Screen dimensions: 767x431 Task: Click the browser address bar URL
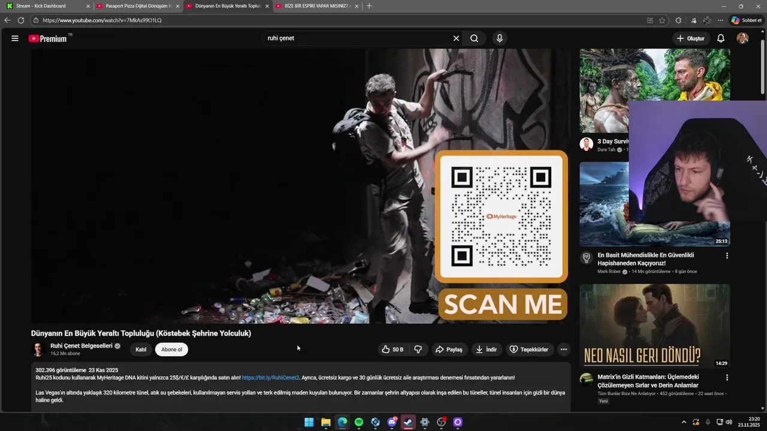(102, 20)
